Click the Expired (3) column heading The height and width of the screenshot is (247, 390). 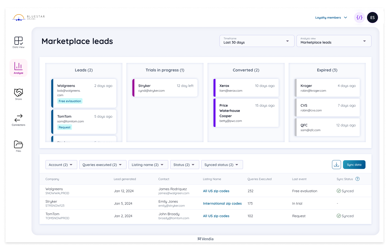click(x=327, y=70)
